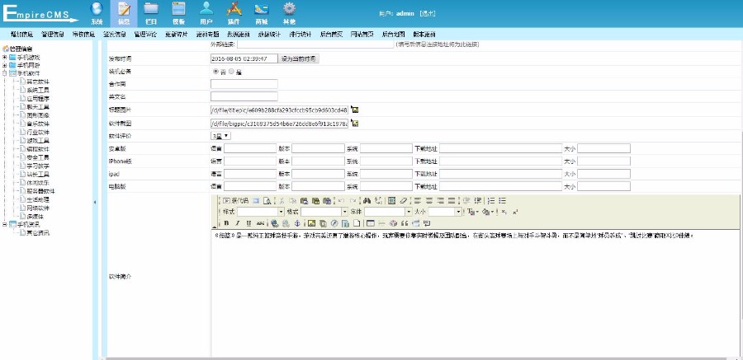Screen dimensions: 743x360
Task: Open the 格式 format dropdown in editor
Action: pos(324,212)
